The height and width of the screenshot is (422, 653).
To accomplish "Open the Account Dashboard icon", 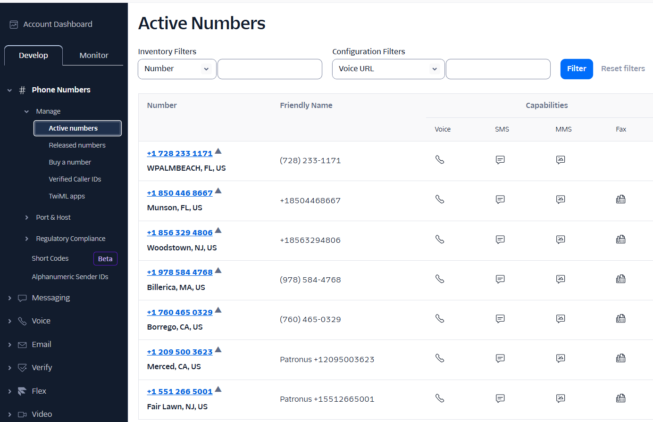I will (14, 24).
